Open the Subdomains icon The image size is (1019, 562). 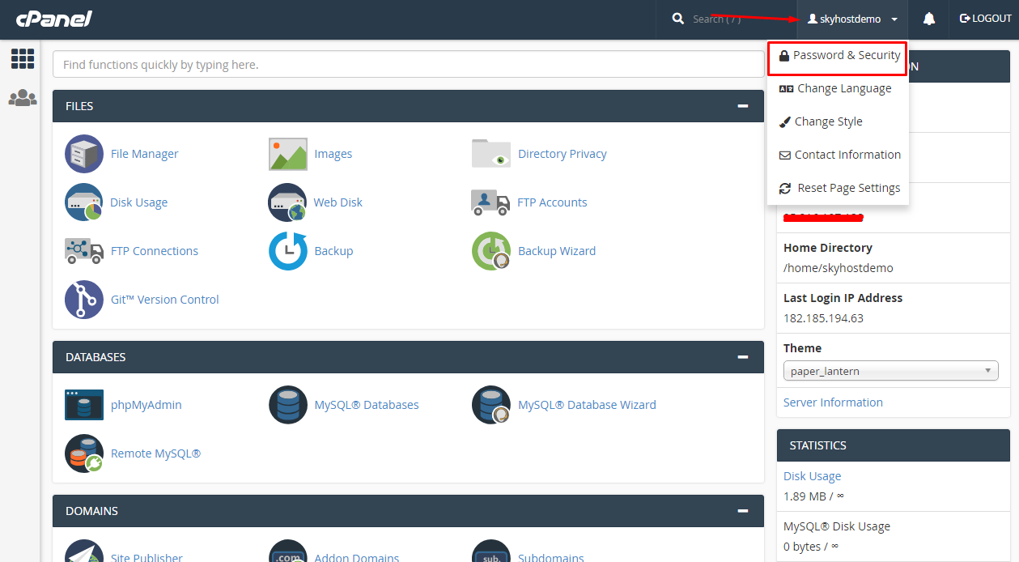[491, 551]
